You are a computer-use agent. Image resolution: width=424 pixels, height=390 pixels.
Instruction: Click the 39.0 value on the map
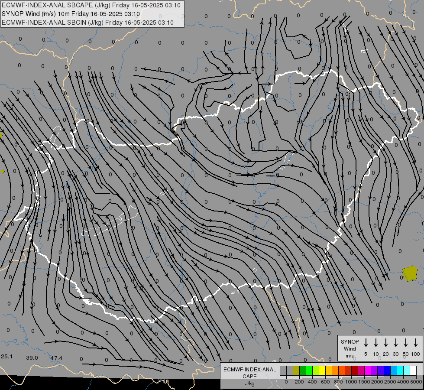click(x=32, y=358)
